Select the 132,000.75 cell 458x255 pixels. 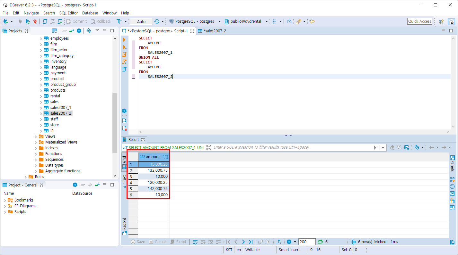154,170
